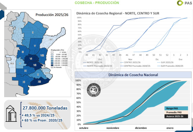Viewport: 193px width, 132px height.
Task: Select region XV on the map
Action: pyautogui.click(x=51, y=39)
